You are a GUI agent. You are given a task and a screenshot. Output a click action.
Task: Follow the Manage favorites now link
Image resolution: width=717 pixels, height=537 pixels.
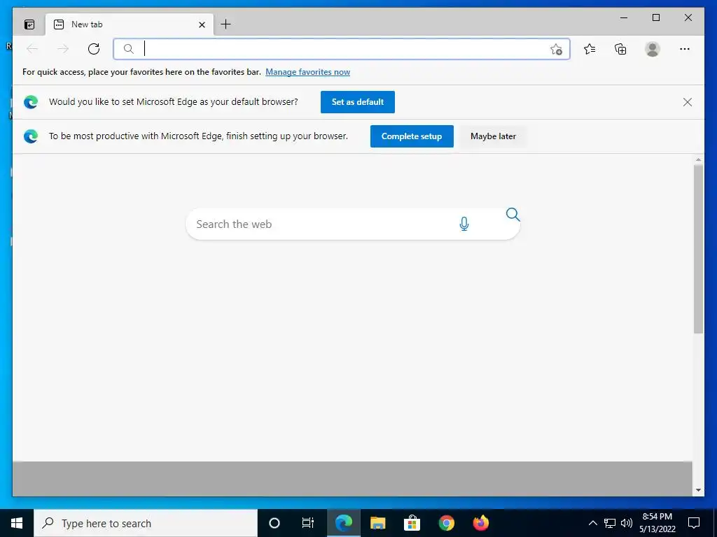click(308, 72)
